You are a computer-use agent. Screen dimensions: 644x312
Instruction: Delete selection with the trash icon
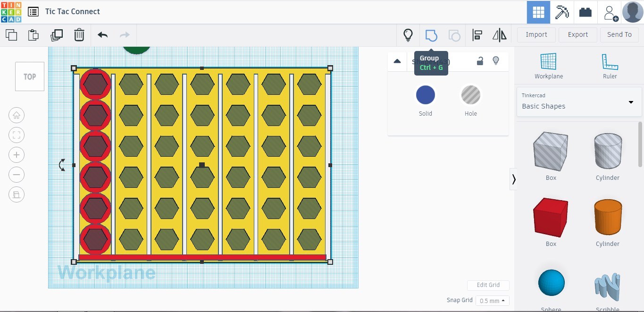(79, 35)
